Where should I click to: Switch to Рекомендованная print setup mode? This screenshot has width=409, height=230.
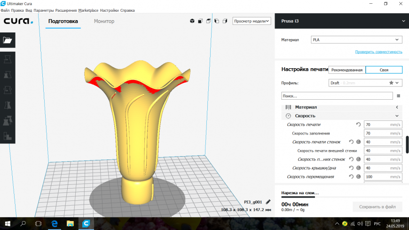coord(346,70)
